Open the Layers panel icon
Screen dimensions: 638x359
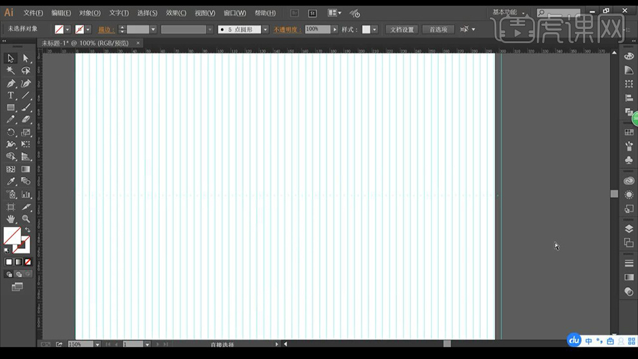click(629, 229)
